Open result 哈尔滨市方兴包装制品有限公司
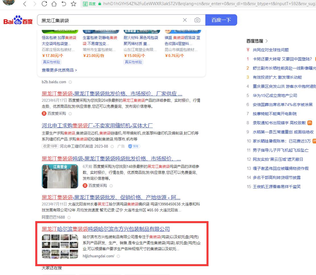The image size is (316, 275). (x=106, y=229)
